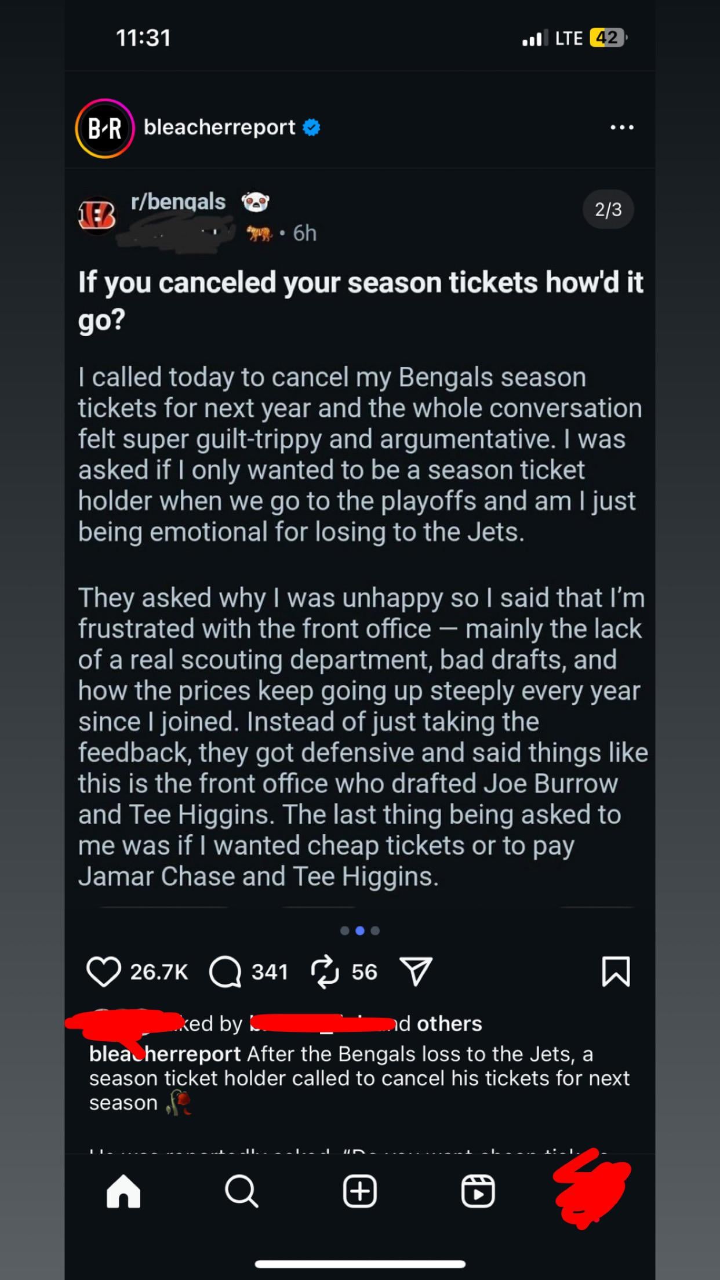This screenshot has width=720, height=1280.
Task: Go to Home tab
Action: (x=123, y=1192)
